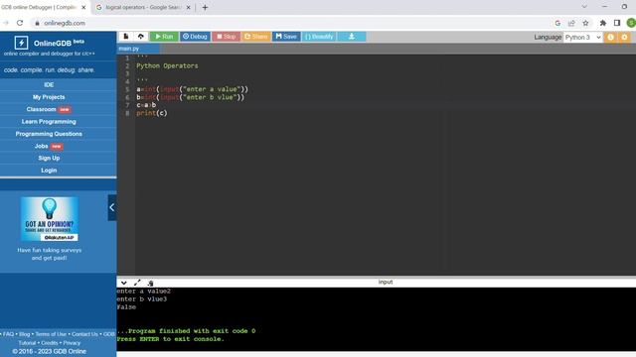Viewport: 636px width, 357px height.
Task: Click the console input area label
Action: (x=386, y=282)
